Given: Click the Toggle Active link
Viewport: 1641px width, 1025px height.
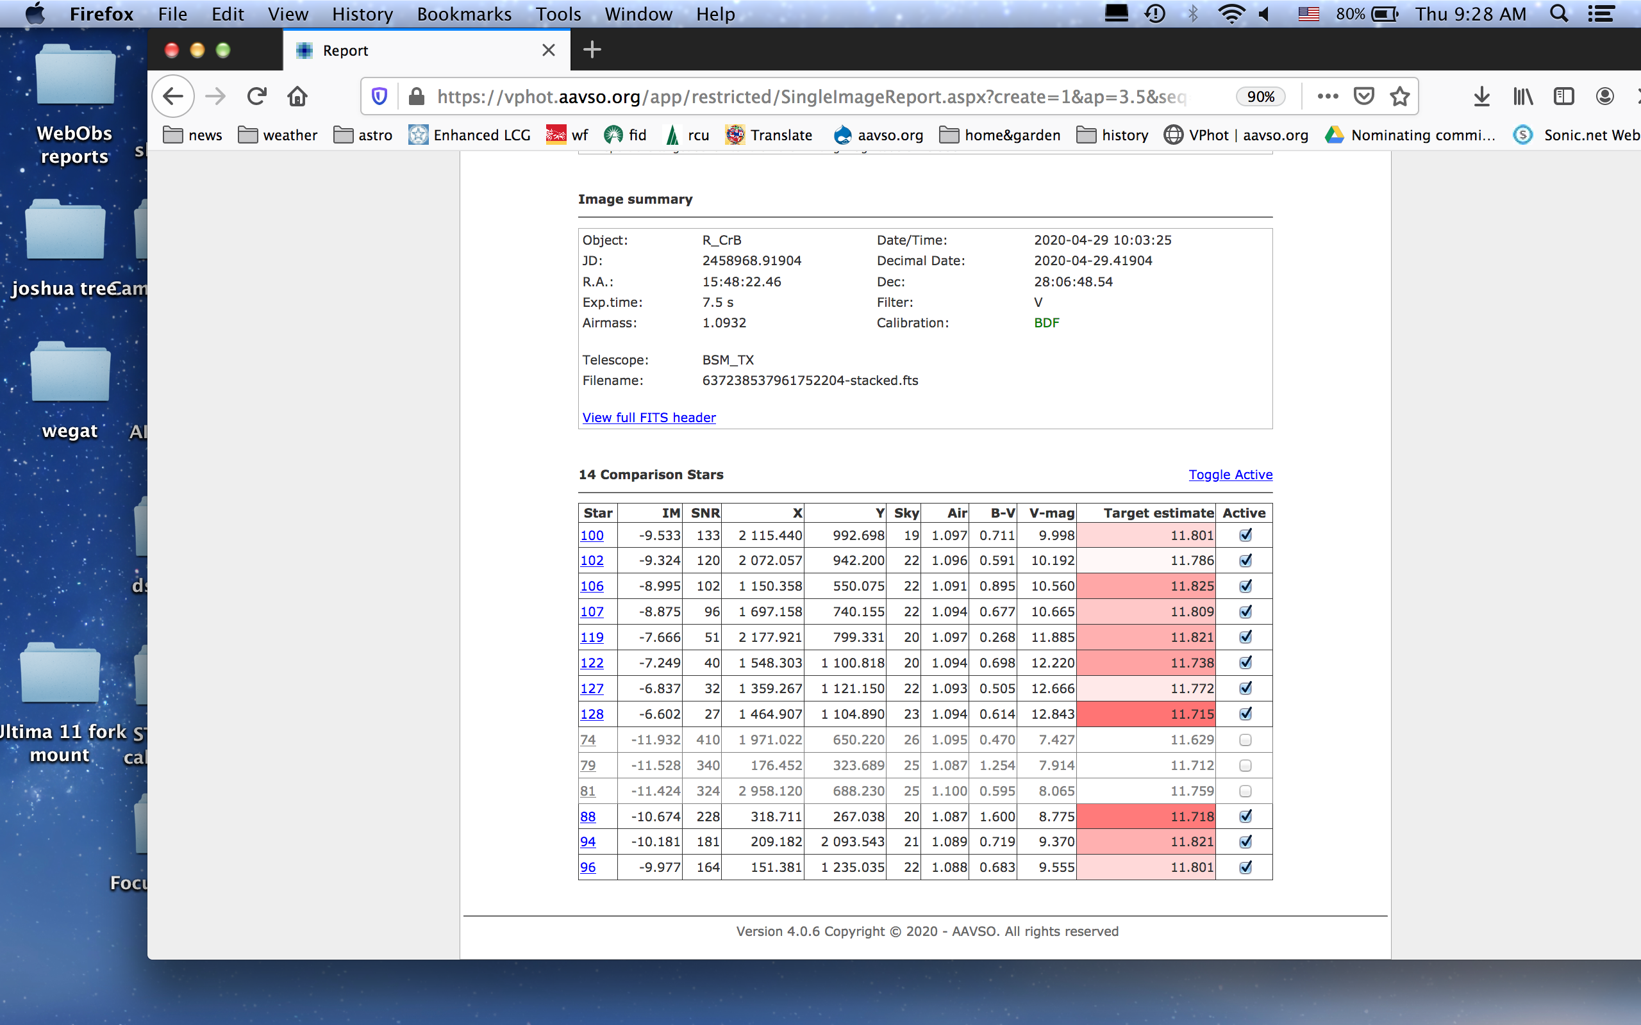Looking at the screenshot, I should point(1230,475).
